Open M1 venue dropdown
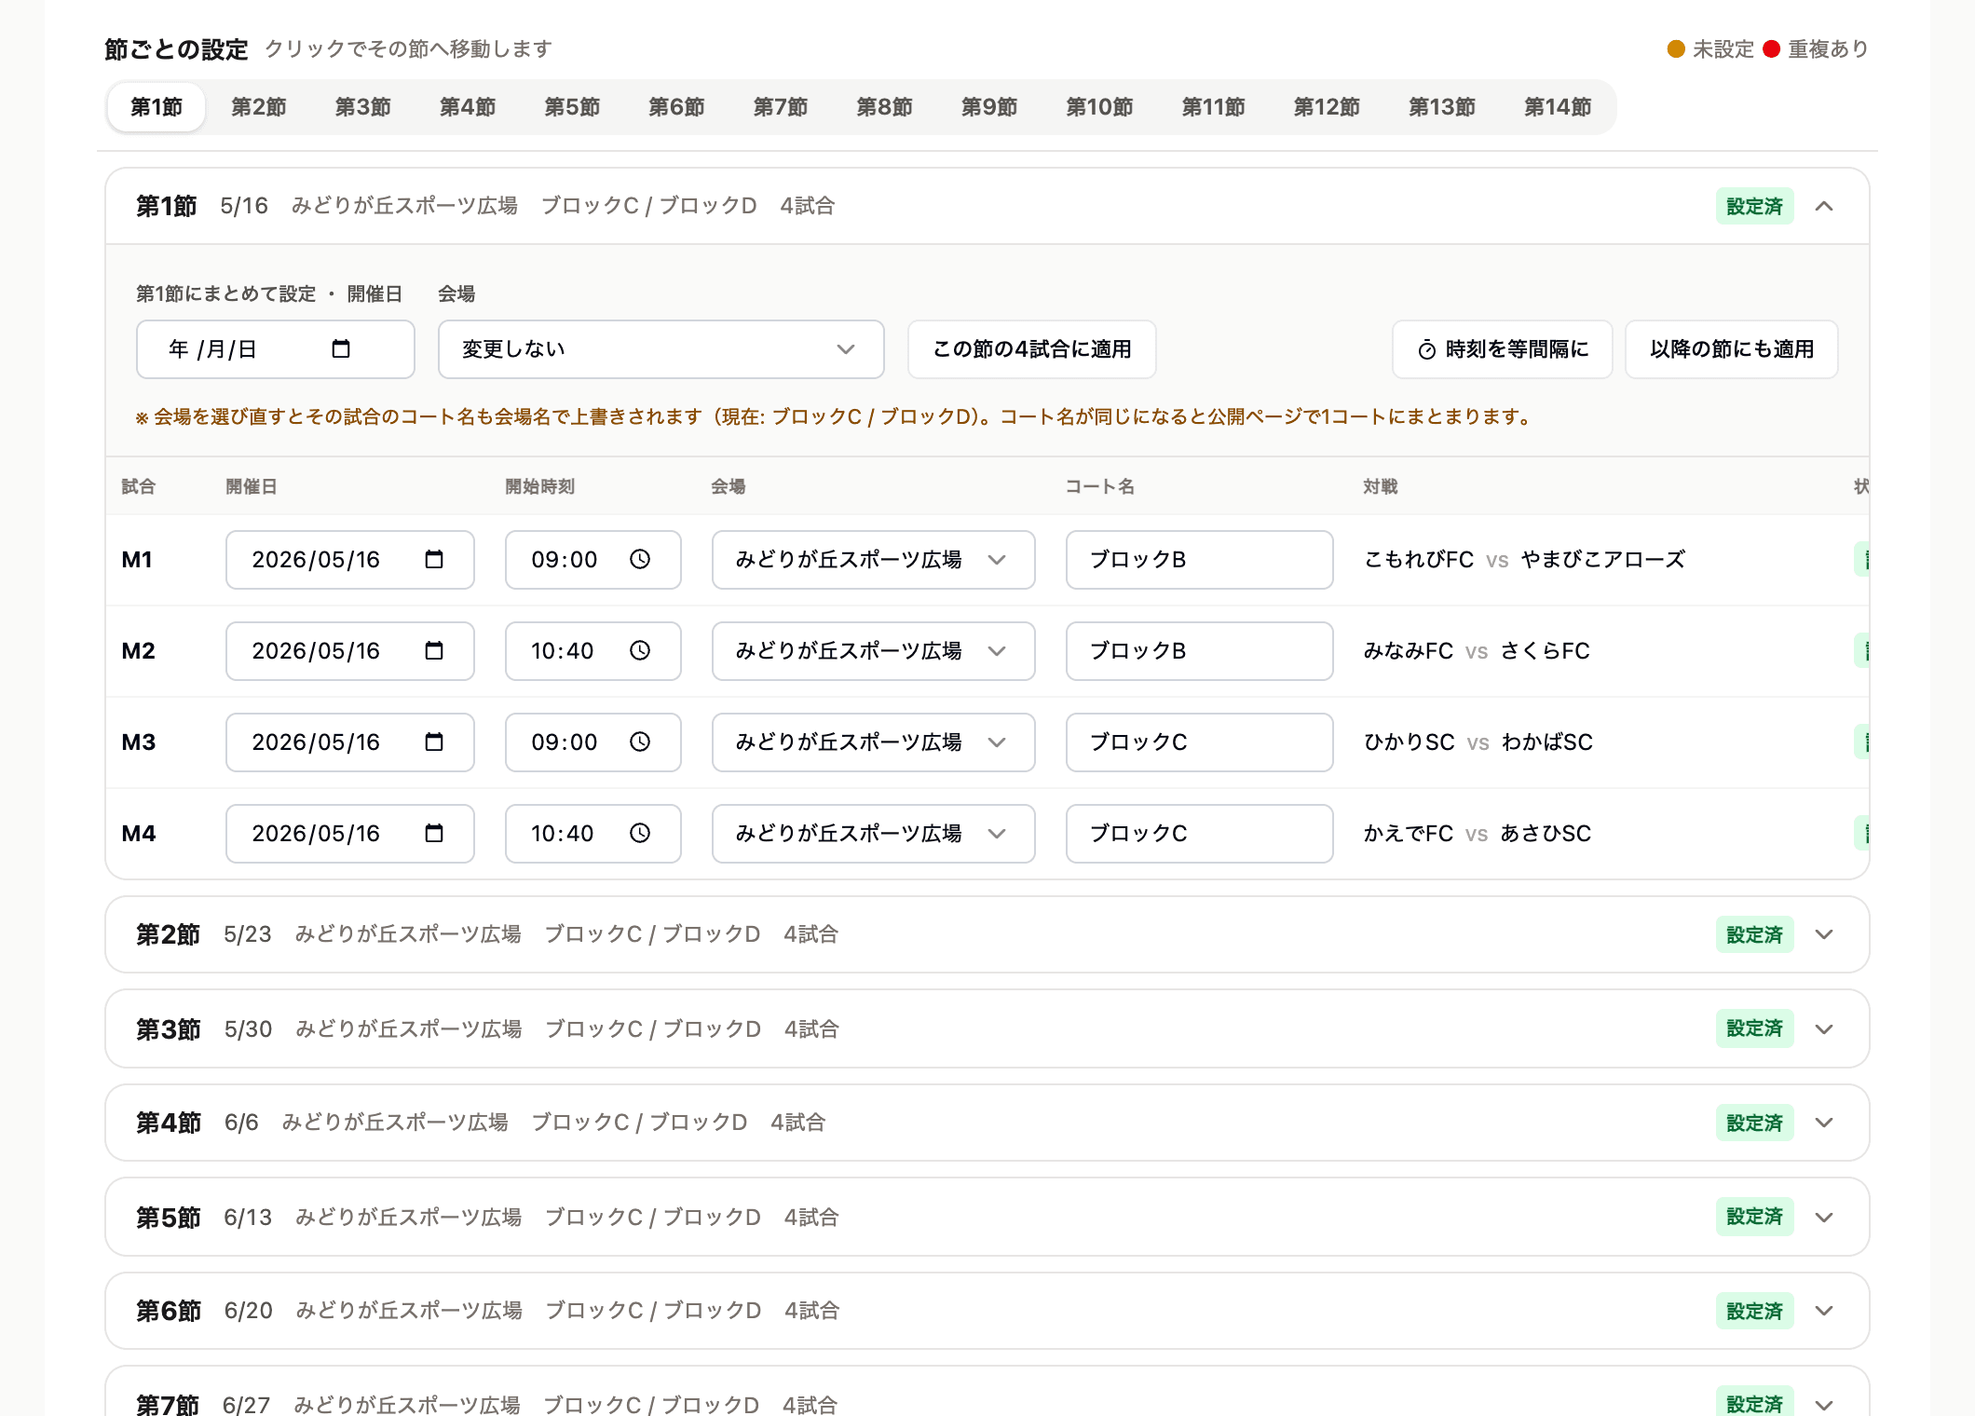The height and width of the screenshot is (1416, 1975). pos(873,559)
